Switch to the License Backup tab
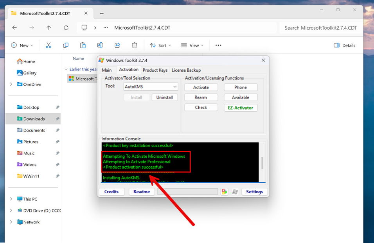This screenshot has width=374, height=243. [x=186, y=70]
